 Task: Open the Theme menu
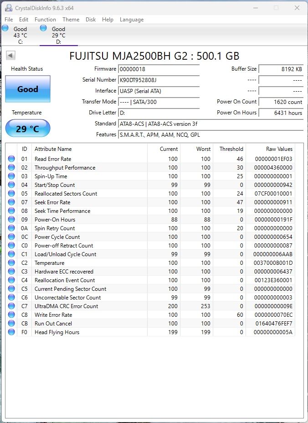[x=71, y=20]
